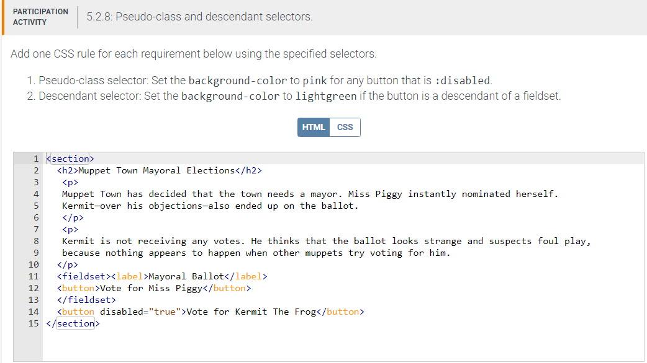Switch to the CSS tab
This screenshot has width=647, height=363.
[344, 127]
